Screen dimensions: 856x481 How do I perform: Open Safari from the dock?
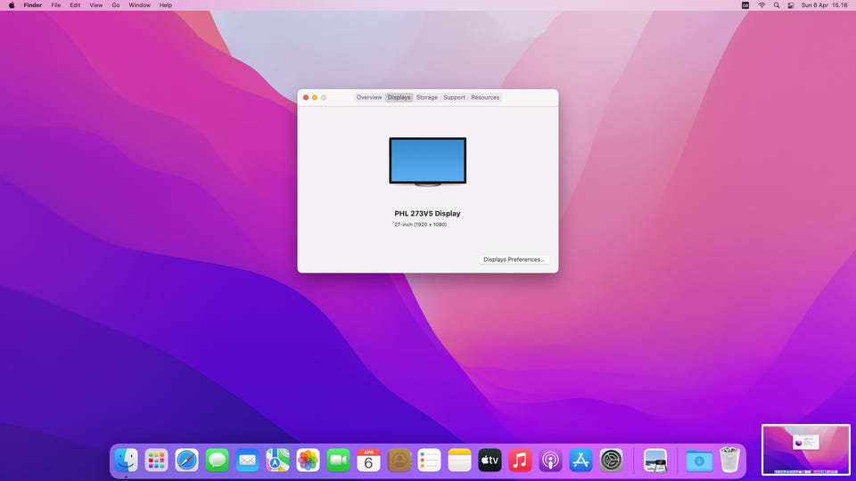(x=186, y=460)
